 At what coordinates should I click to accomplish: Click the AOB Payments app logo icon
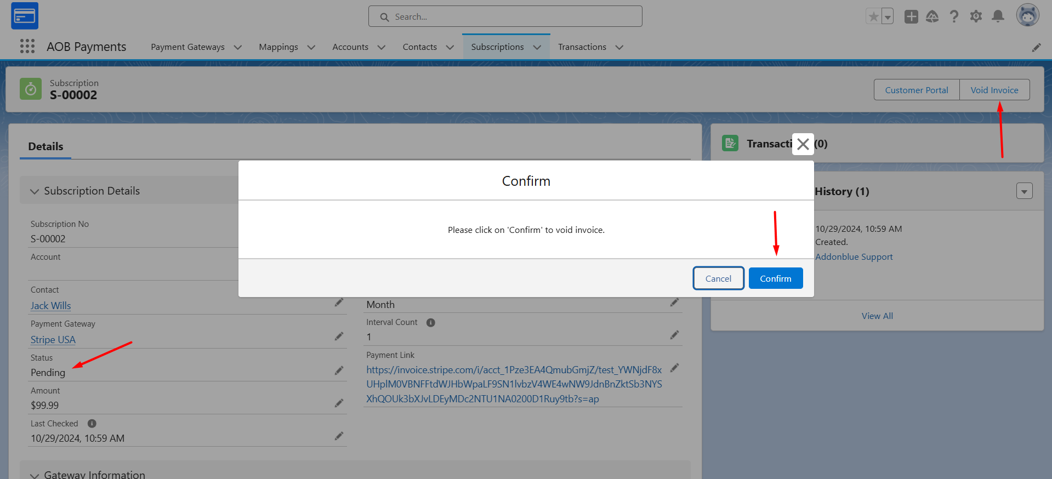[25, 16]
